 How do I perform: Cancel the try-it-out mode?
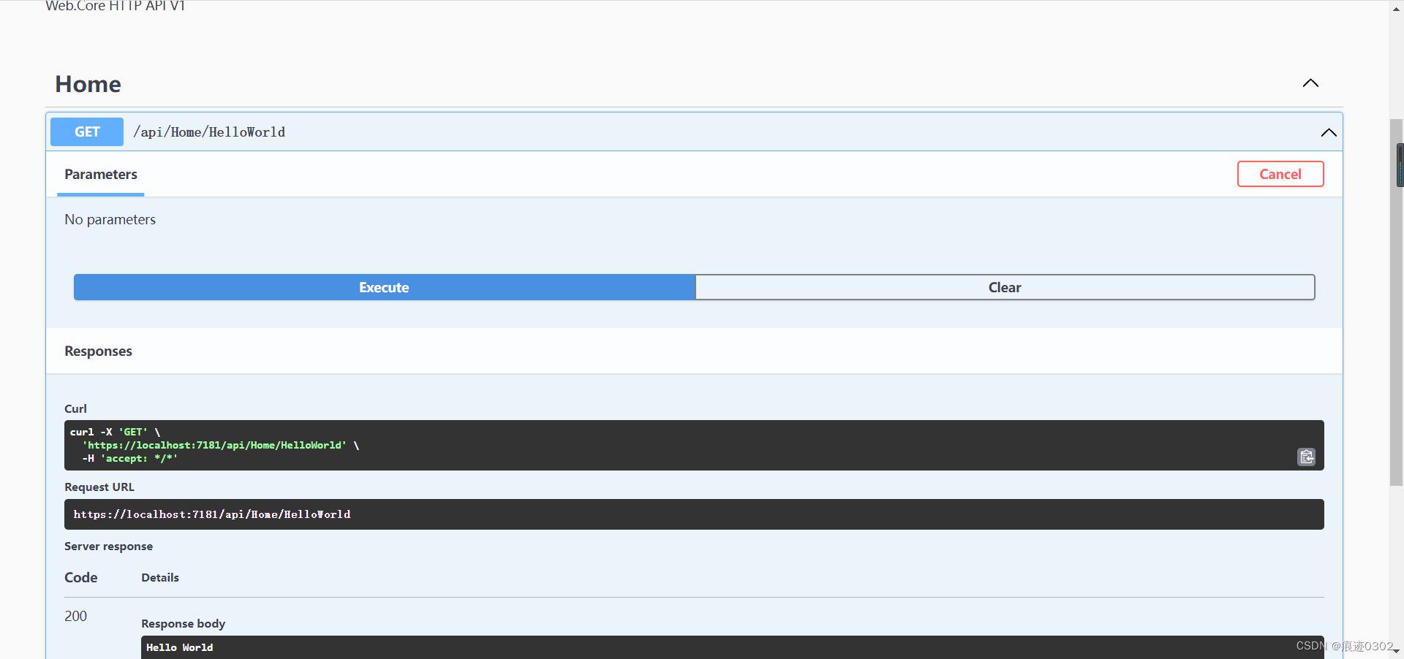click(x=1280, y=174)
